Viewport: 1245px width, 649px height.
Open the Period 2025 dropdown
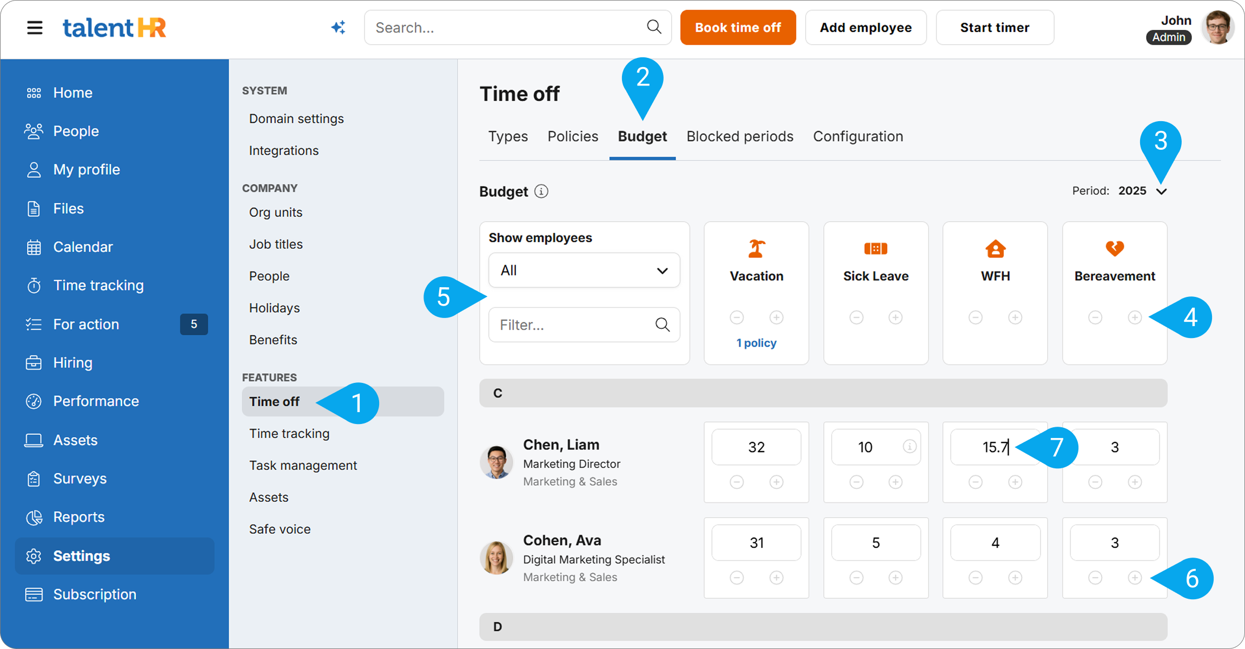(1142, 191)
